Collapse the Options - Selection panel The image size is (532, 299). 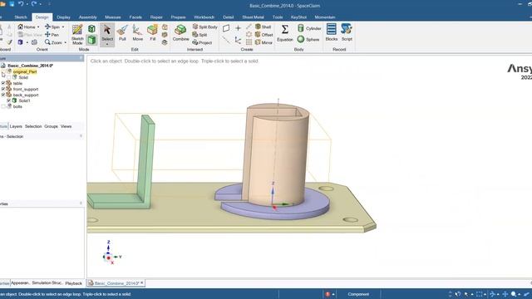[81, 136]
